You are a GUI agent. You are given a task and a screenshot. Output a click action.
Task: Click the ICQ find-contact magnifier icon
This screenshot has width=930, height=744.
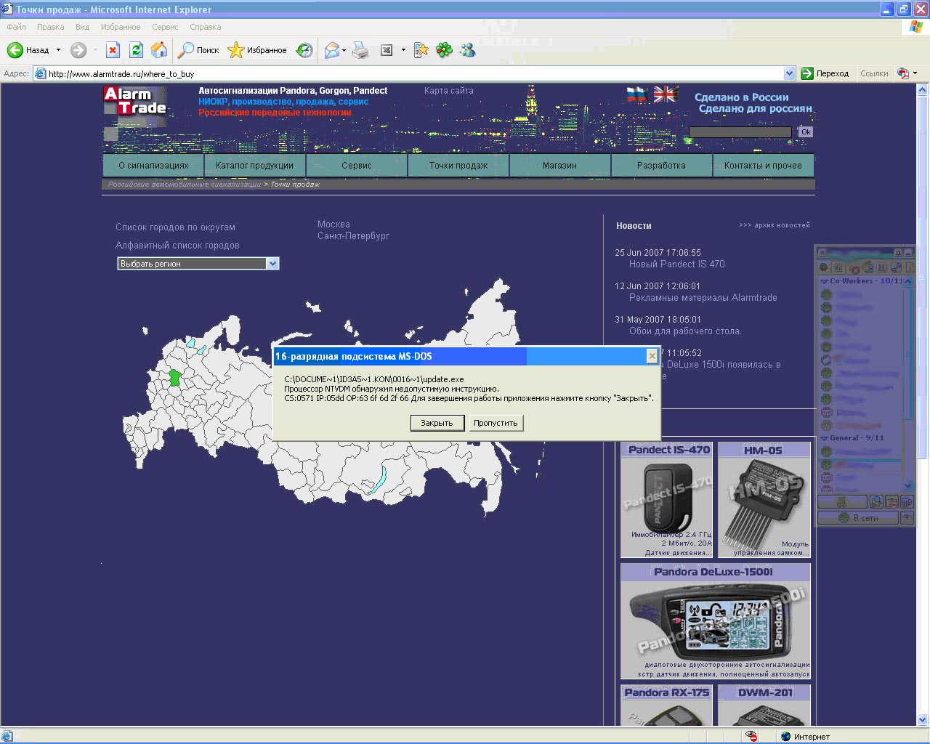(x=877, y=502)
